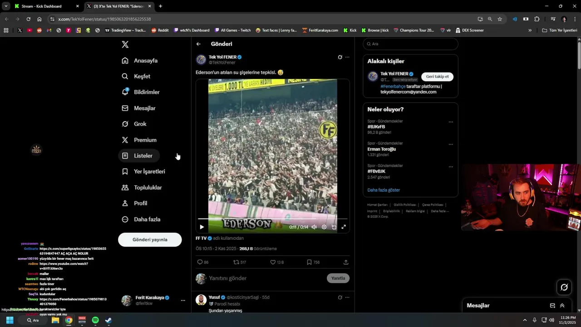581x327 pixels.
Task: Open Listeler page
Action: point(139,156)
